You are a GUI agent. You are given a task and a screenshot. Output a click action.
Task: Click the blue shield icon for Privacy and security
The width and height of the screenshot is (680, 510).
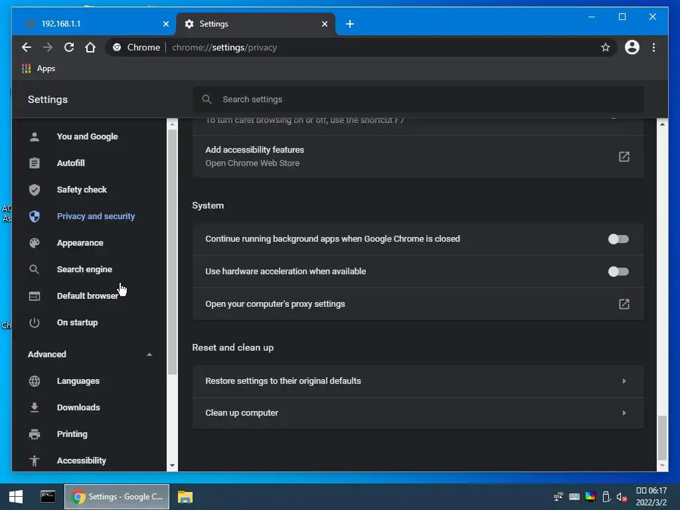(35, 216)
